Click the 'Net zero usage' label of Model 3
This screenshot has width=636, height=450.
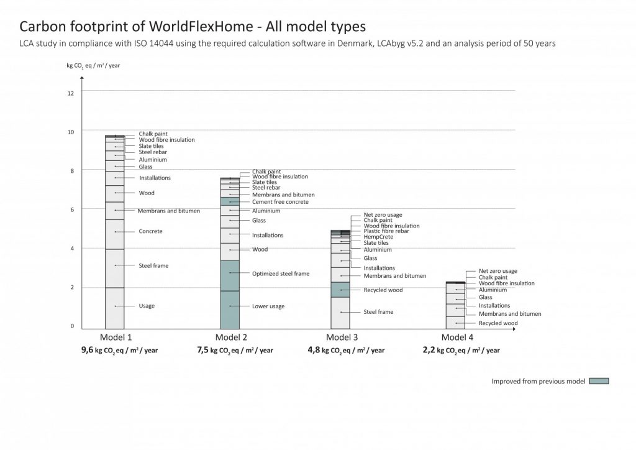pos(383,214)
